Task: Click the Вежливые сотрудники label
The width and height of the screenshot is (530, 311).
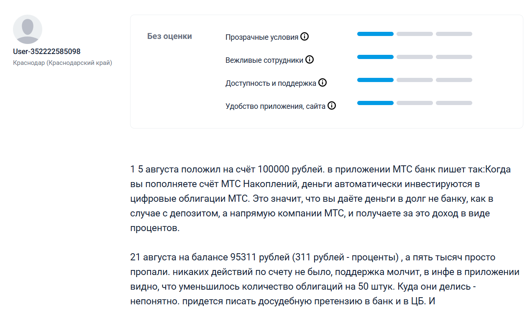Action: click(x=264, y=60)
